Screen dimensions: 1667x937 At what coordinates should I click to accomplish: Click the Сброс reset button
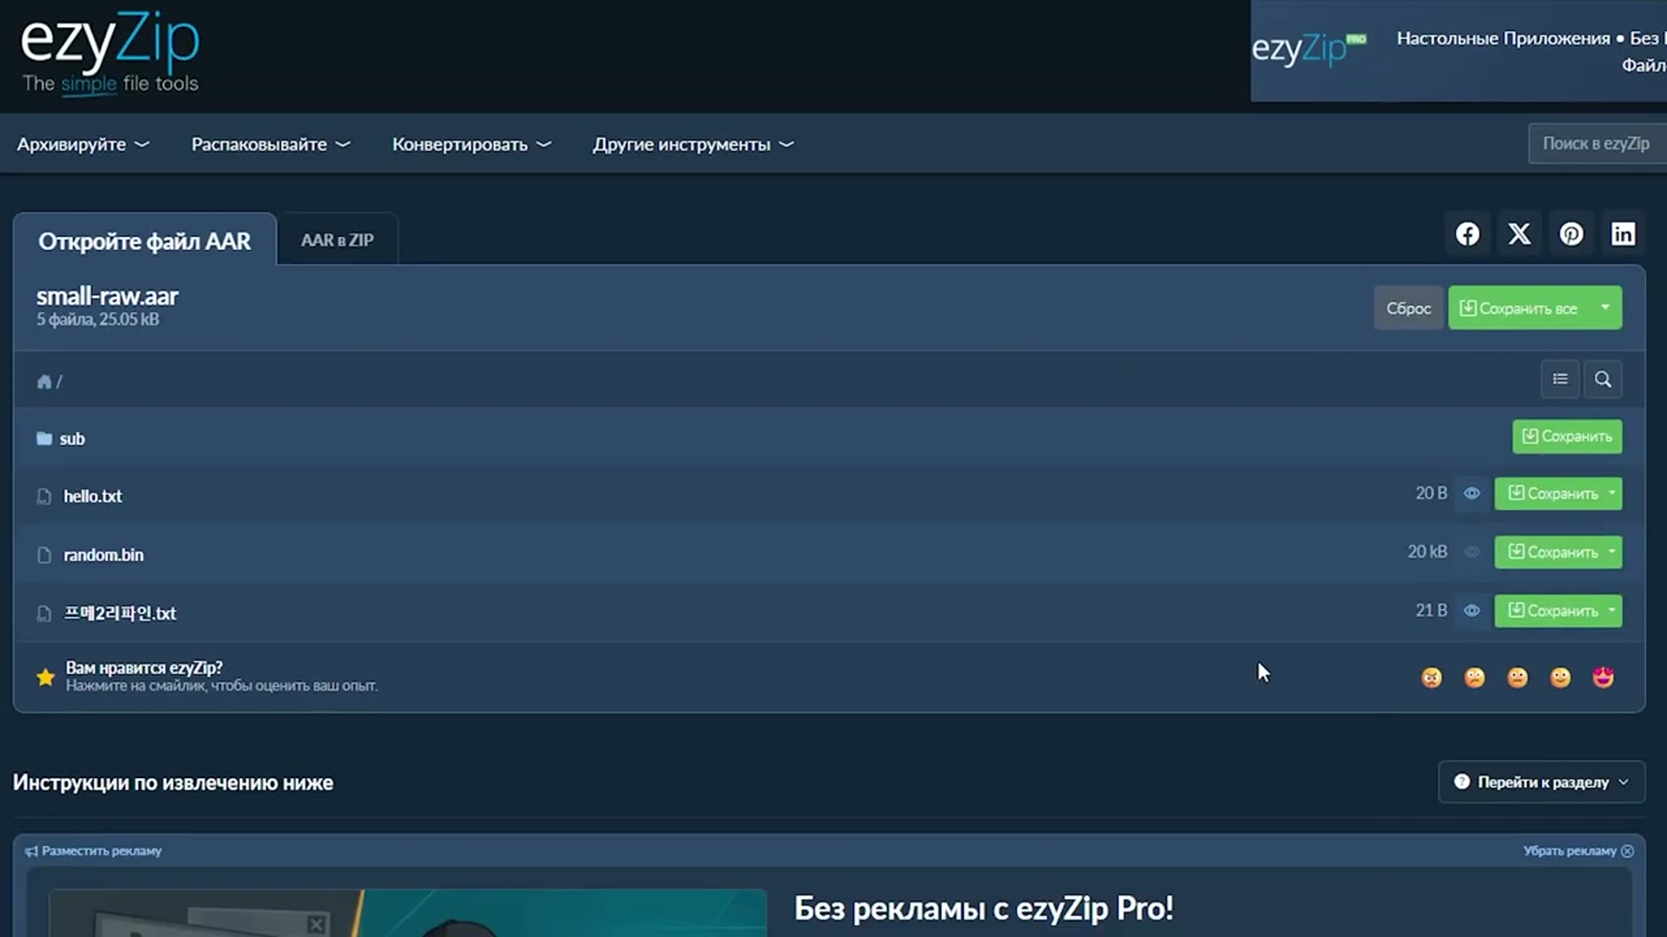(x=1408, y=308)
